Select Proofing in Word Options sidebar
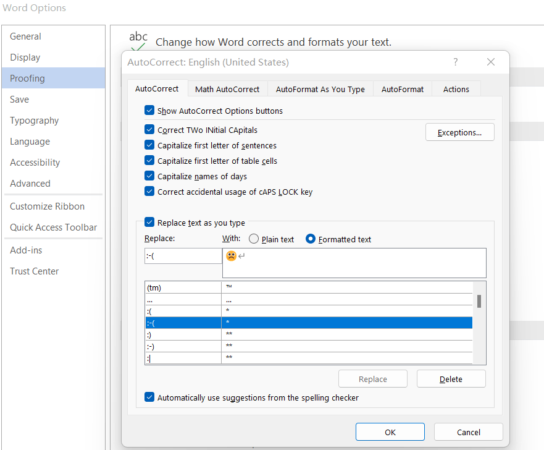 point(54,78)
